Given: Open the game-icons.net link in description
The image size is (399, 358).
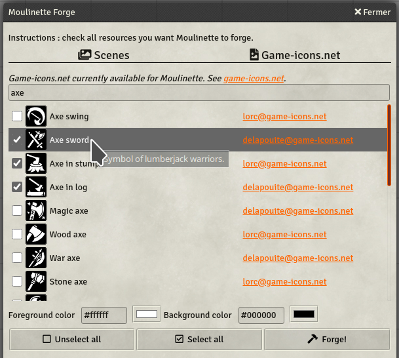Looking at the screenshot, I should (254, 79).
